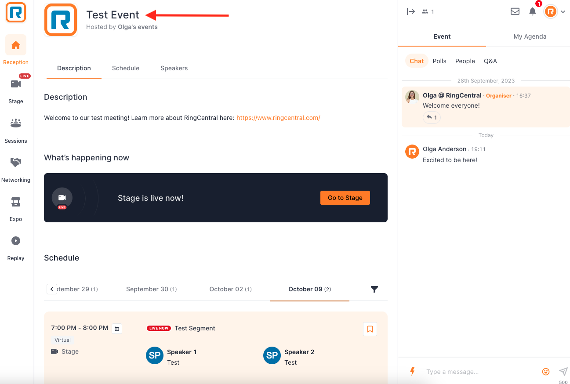The height and width of the screenshot is (384, 570).
Task: Switch to the Event tab
Action: [442, 36]
